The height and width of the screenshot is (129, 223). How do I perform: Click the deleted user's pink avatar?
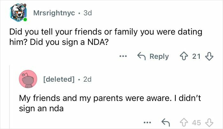(x=27, y=79)
